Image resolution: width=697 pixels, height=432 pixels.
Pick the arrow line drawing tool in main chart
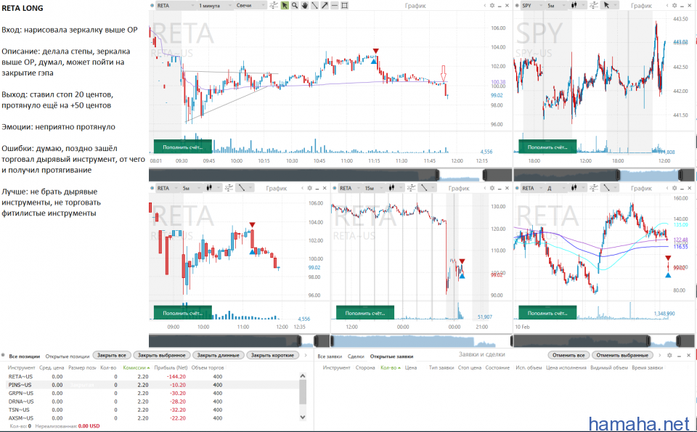(325, 5)
